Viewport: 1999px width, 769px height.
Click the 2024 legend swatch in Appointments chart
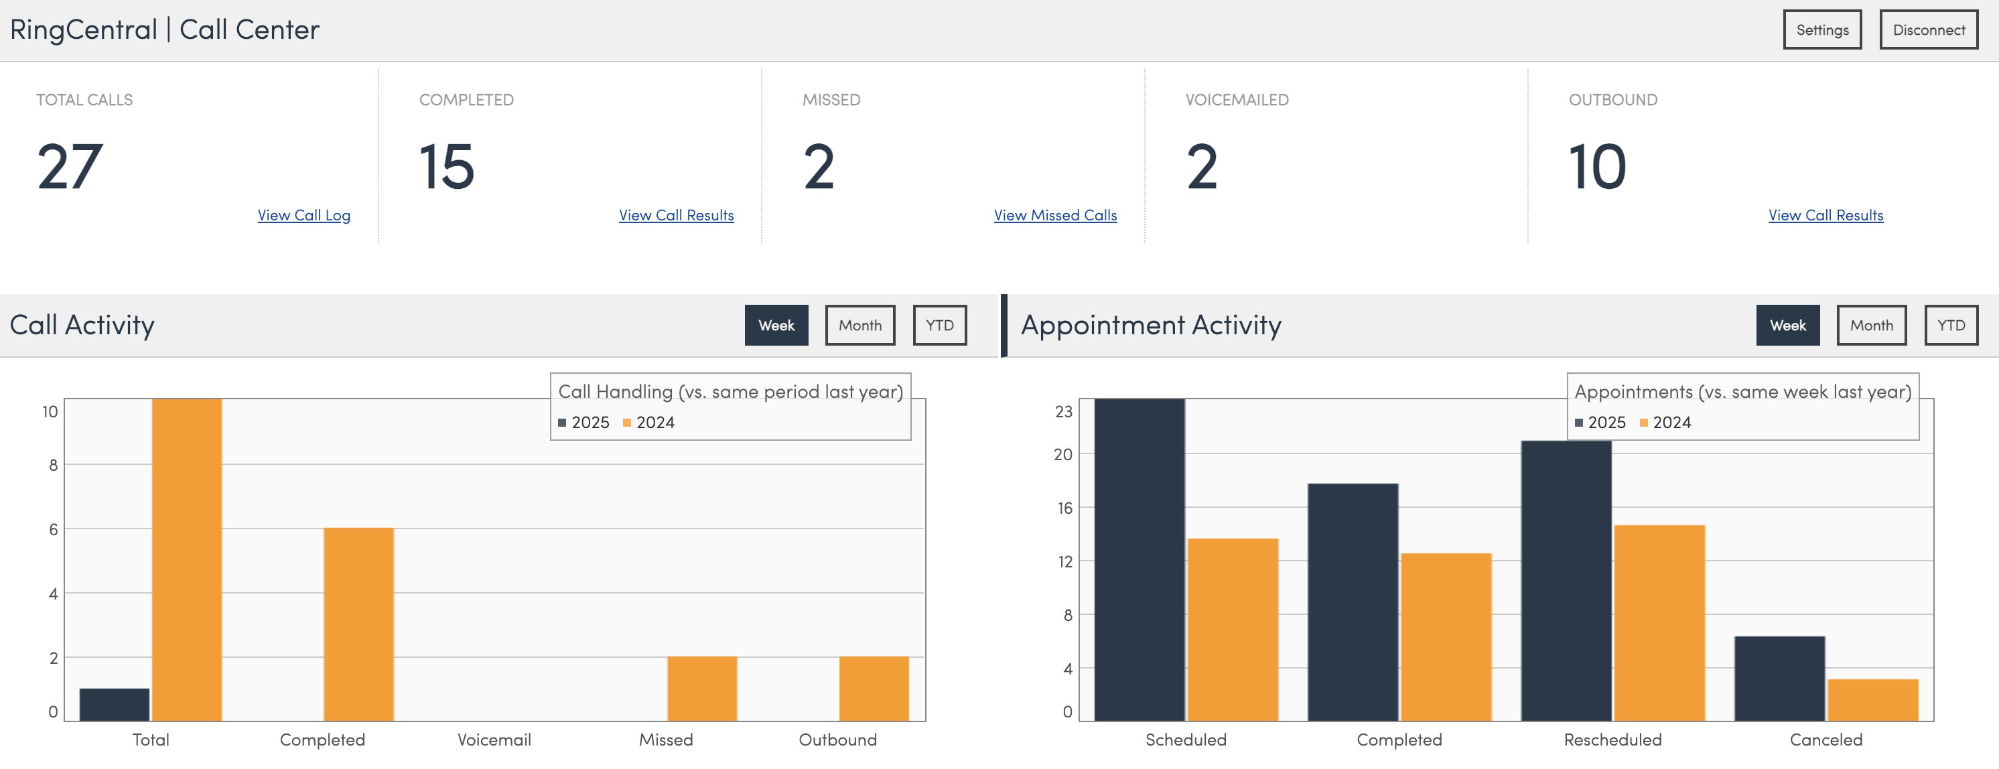[x=1643, y=423]
